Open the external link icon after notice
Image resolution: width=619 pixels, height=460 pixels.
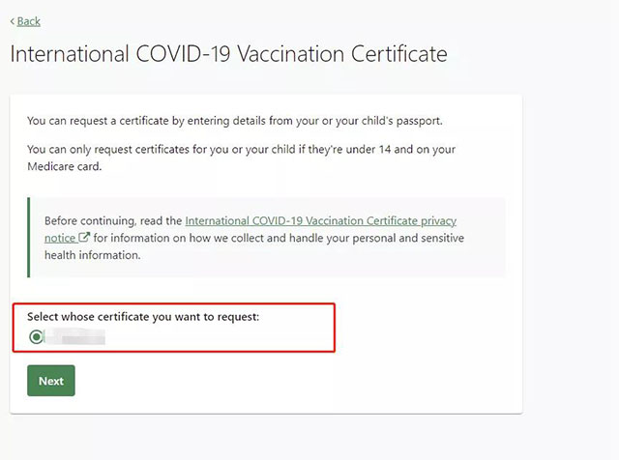[84, 237]
